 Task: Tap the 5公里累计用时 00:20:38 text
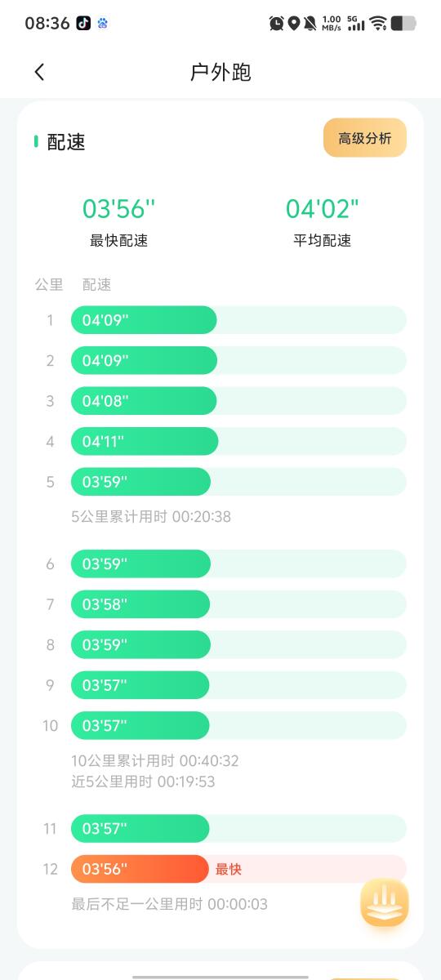click(x=151, y=516)
